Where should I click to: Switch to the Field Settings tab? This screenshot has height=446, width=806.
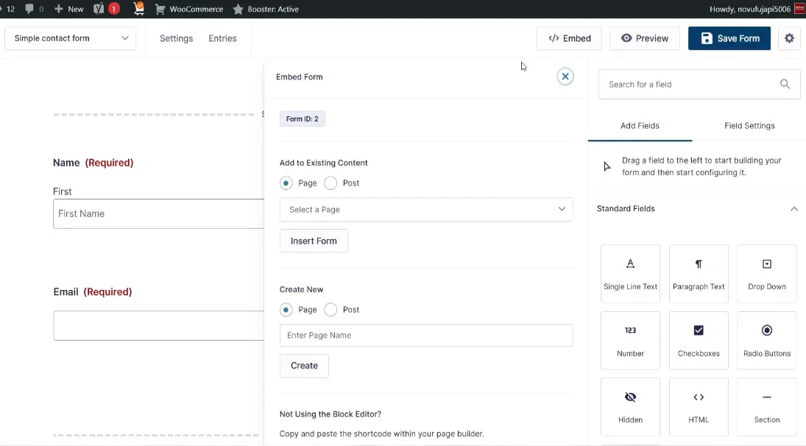pos(749,126)
